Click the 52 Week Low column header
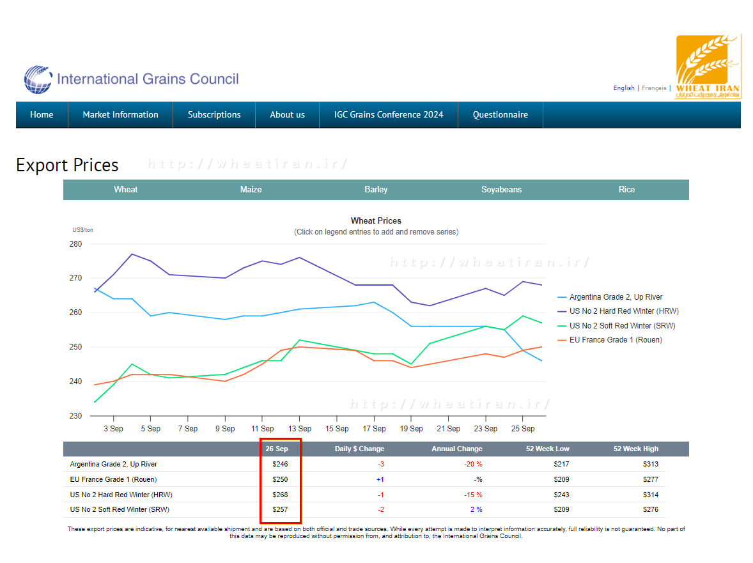The width and height of the screenshot is (753, 563). pos(547,449)
